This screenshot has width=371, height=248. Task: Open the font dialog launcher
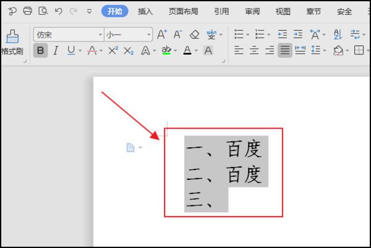click(x=223, y=61)
